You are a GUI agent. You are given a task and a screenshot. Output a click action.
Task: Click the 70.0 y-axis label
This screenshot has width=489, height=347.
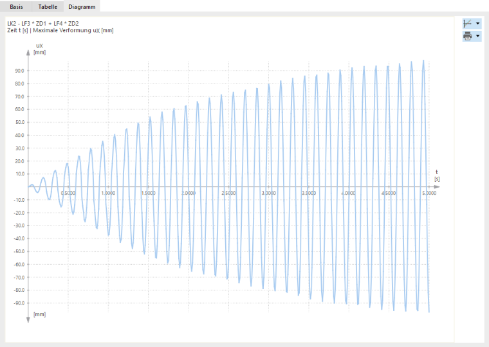(19, 96)
